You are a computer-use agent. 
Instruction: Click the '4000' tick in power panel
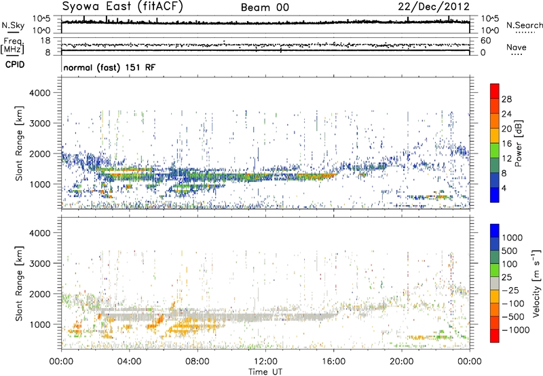(x=39, y=93)
